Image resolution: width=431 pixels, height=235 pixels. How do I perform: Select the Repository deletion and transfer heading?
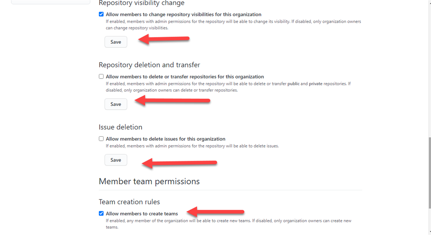coord(149,65)
